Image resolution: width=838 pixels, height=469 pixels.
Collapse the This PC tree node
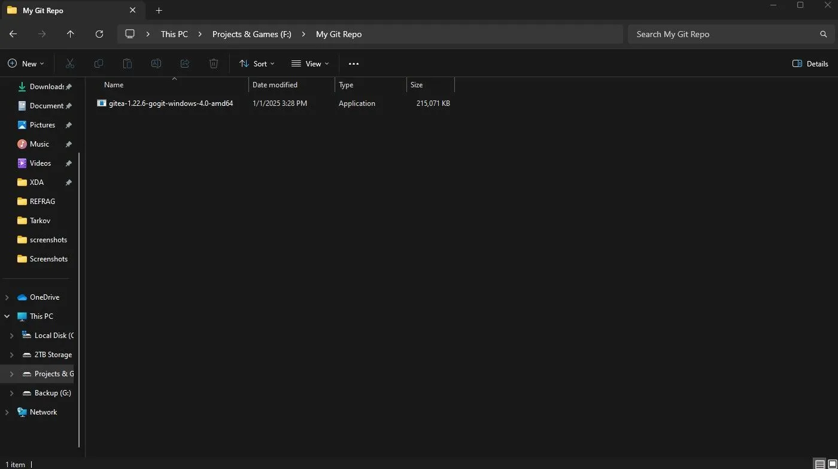tap(7, 316)
